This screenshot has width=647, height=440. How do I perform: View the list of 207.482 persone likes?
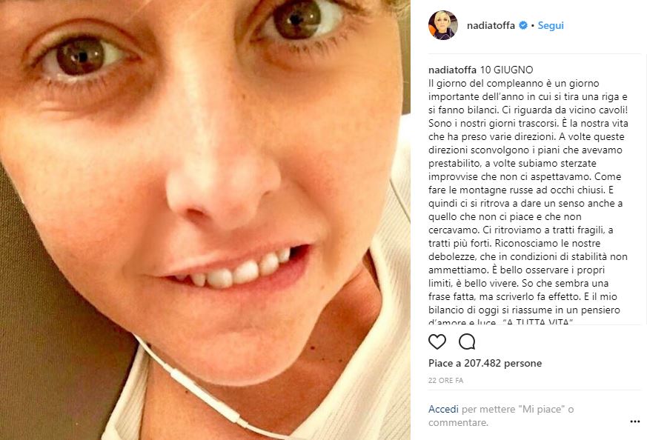(x=502, y=363)
